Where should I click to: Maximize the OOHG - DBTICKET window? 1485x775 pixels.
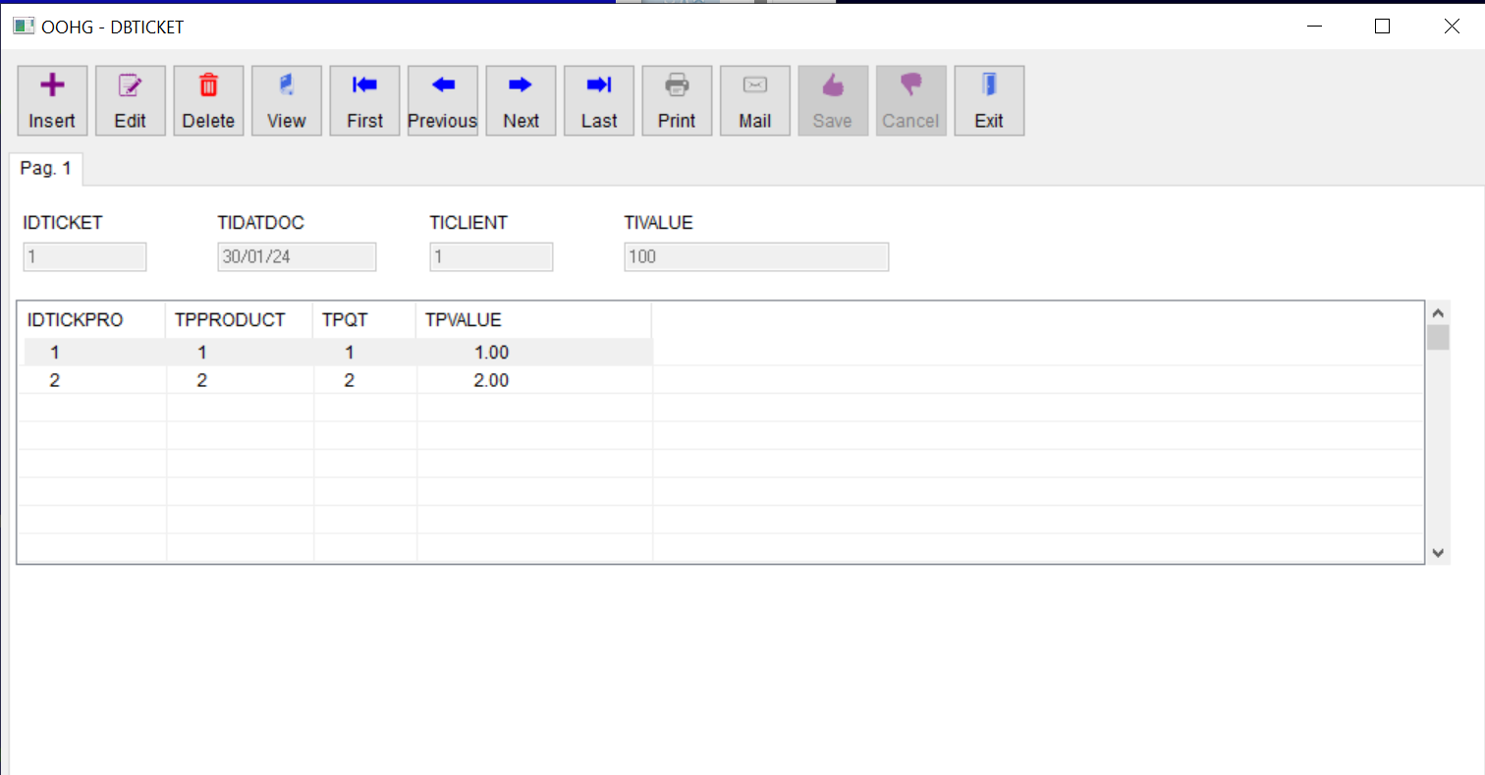1382,27
